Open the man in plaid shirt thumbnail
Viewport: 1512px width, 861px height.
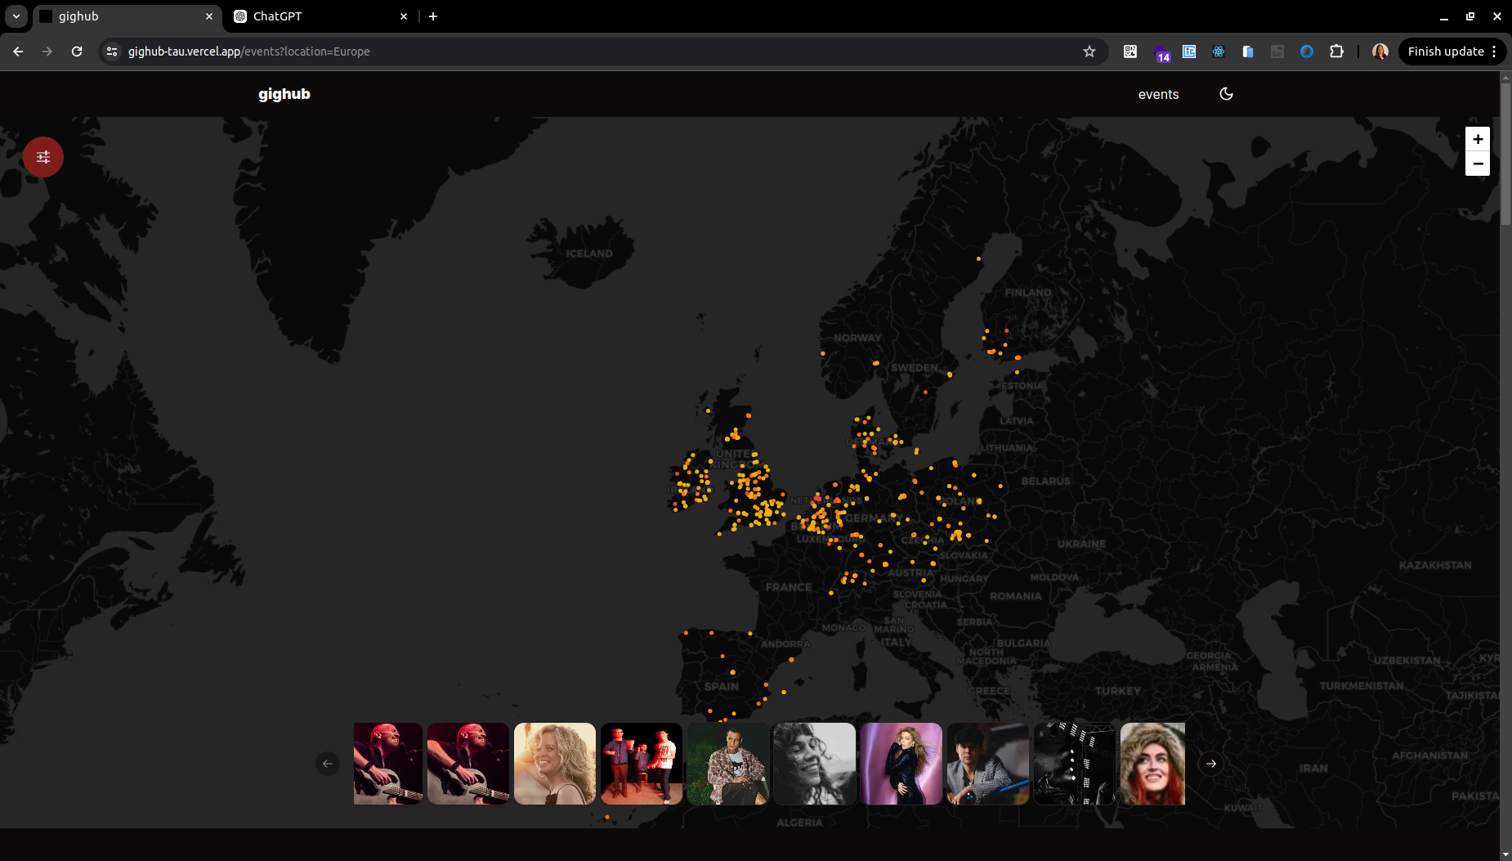[x=728, y=764]
